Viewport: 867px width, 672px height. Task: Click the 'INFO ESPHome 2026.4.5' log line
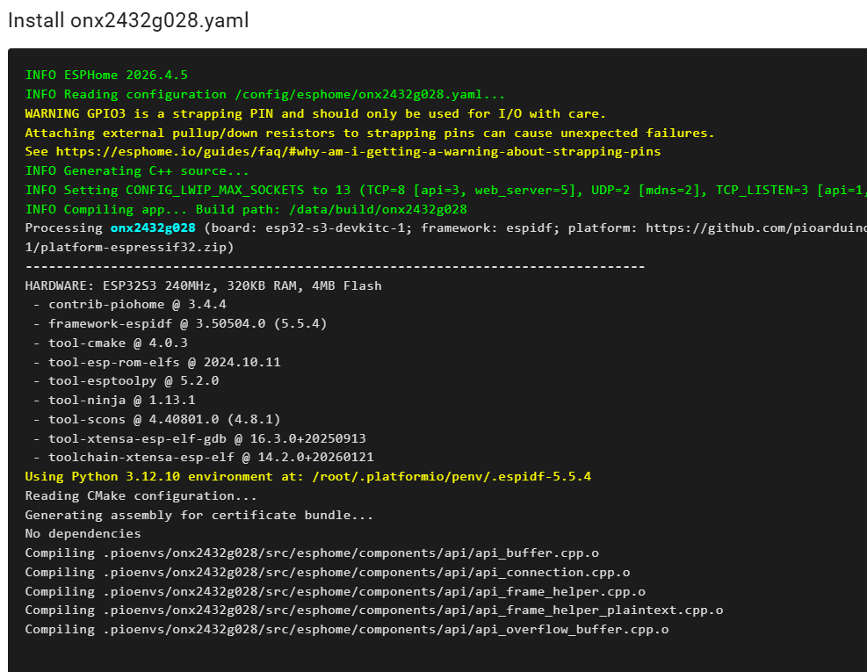[x=106, y=75]
